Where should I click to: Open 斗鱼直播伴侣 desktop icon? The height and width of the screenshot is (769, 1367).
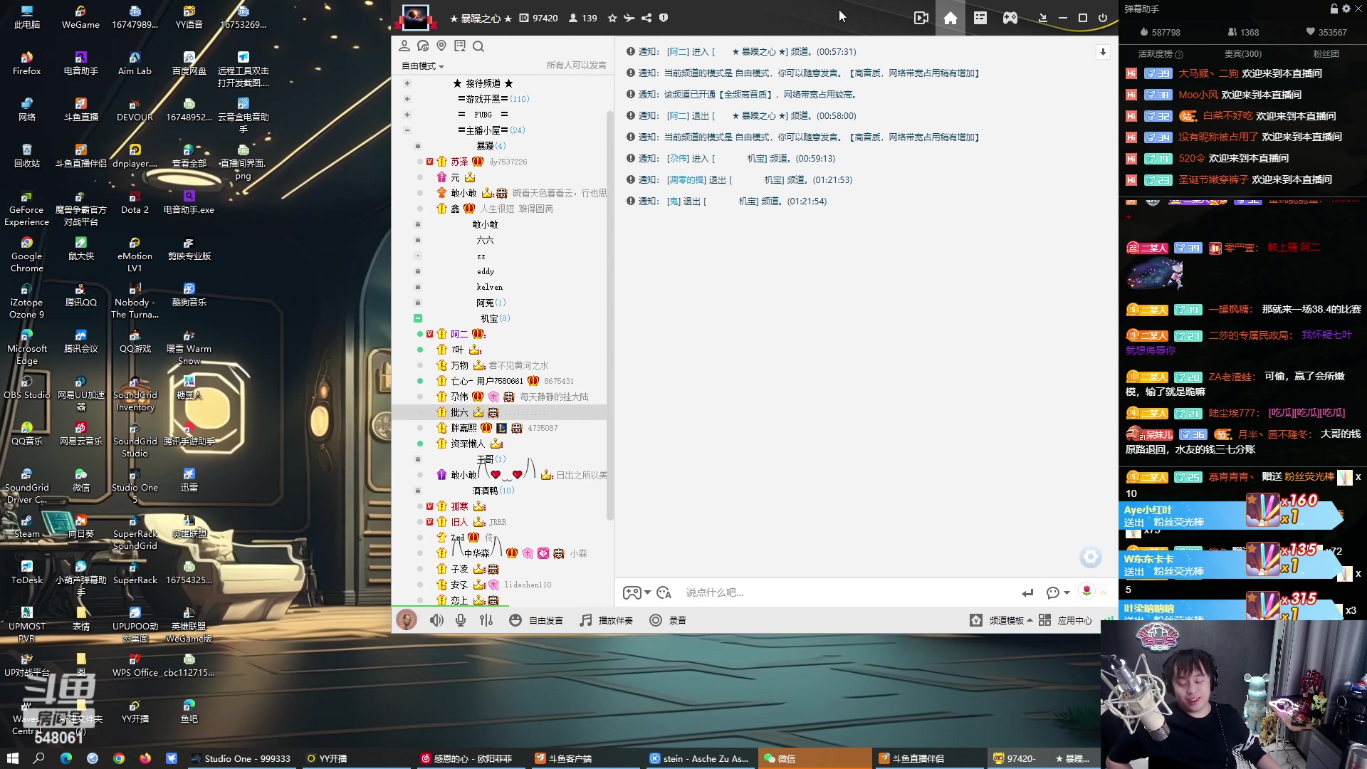coord(80,157)
